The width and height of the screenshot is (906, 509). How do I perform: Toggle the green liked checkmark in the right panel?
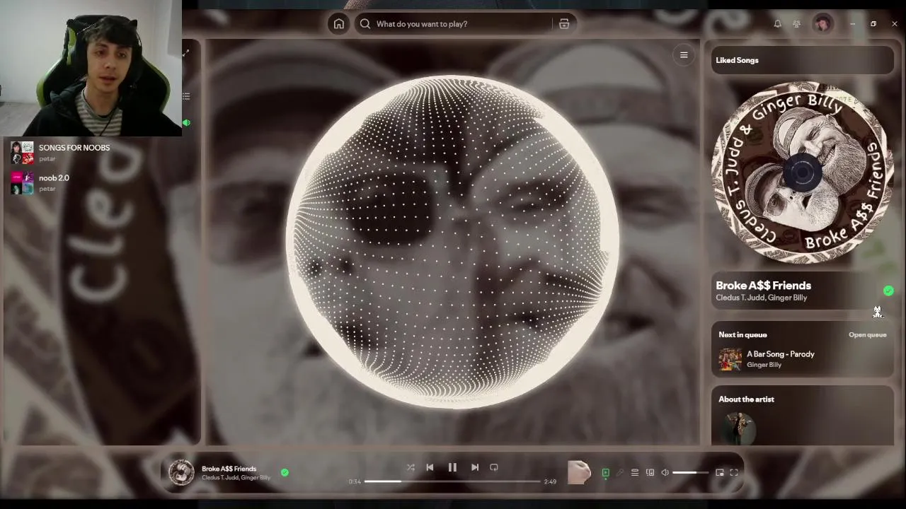click(888, 291)
